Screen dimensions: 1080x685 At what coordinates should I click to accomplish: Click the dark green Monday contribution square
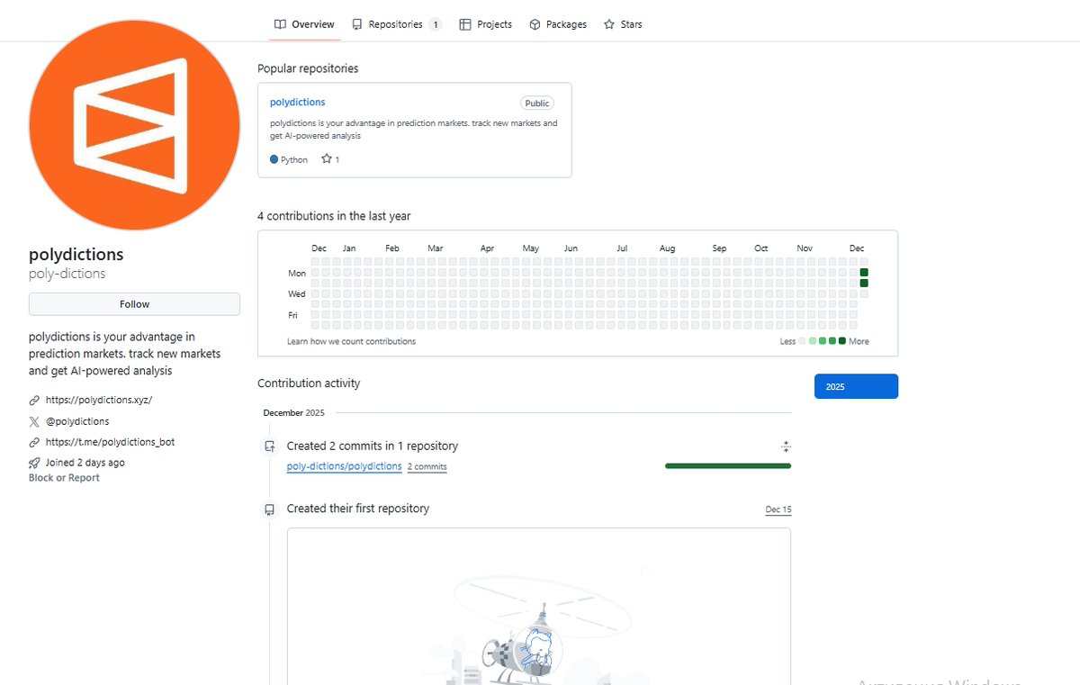click(x=864, y=273)
